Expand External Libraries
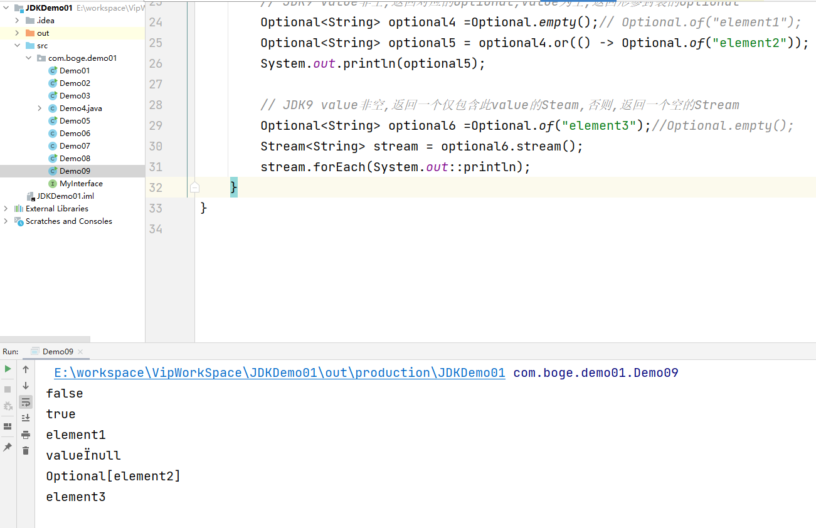816x528 pixels. tap(6, 208)
